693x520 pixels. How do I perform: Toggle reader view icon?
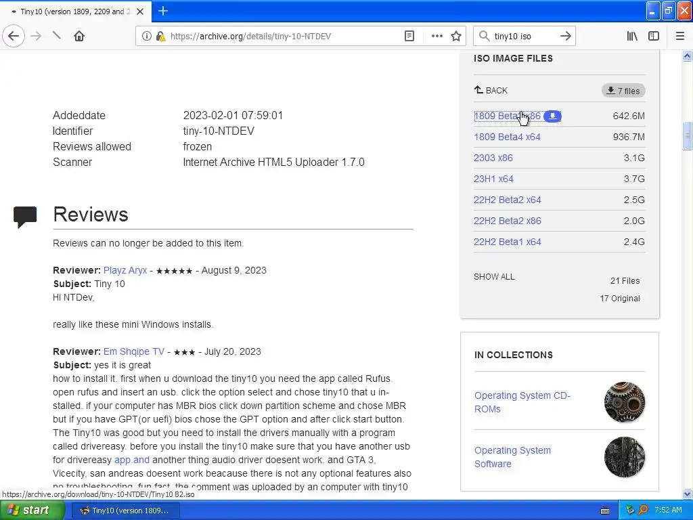(x=409, y=36)
